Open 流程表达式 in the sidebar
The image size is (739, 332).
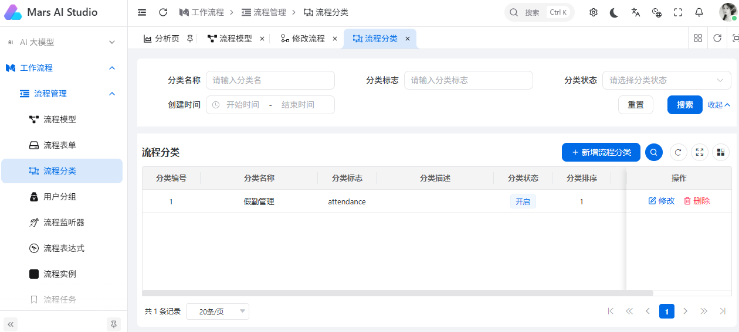pyautogui.click(x=62, y=248)
